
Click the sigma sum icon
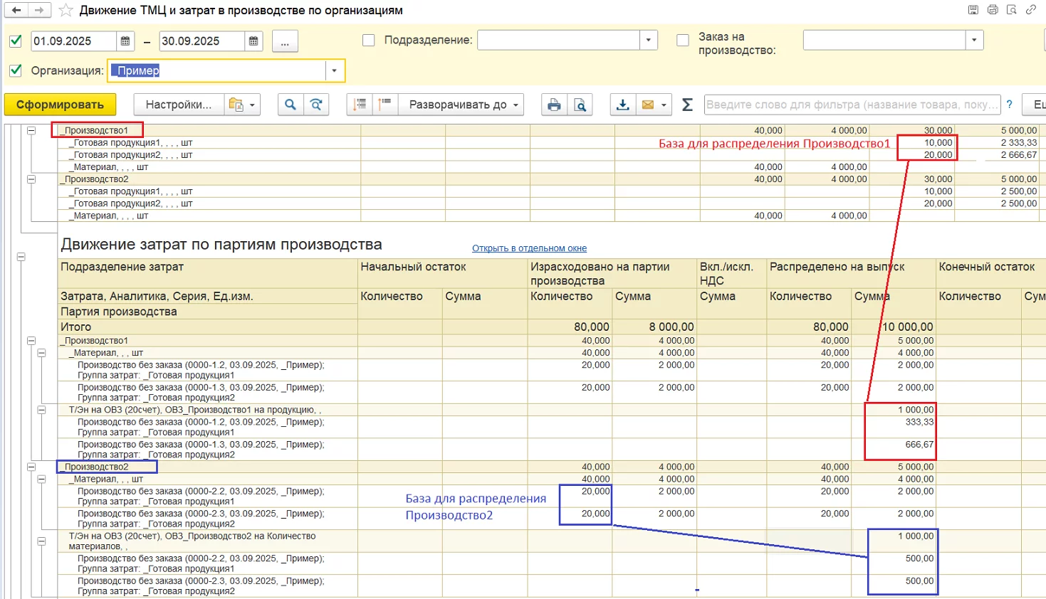click(x=687, y=105)
